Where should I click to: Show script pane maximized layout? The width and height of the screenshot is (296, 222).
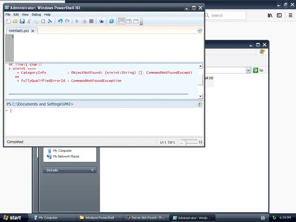(x=136, y=21)
